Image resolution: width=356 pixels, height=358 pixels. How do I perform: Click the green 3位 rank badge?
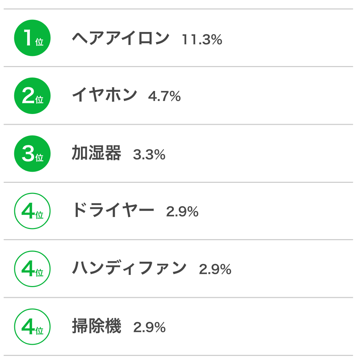coord(32,153)
